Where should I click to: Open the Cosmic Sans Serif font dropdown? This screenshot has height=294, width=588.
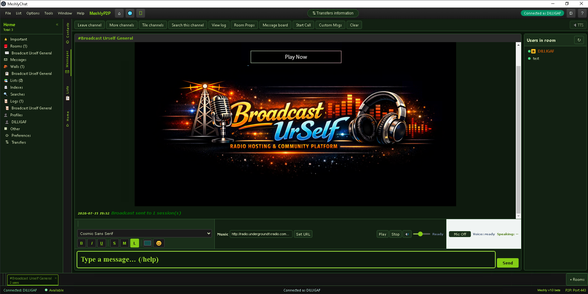pyautogui.click(x=144, y=233)
